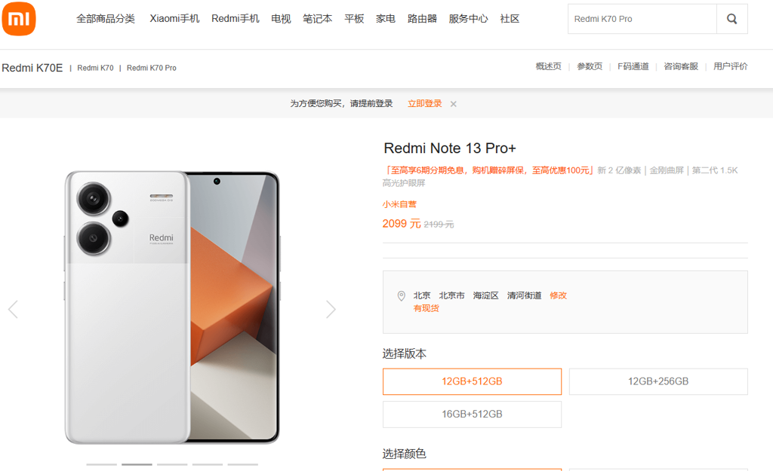Show next product image arrow

[x=331, y=310]
